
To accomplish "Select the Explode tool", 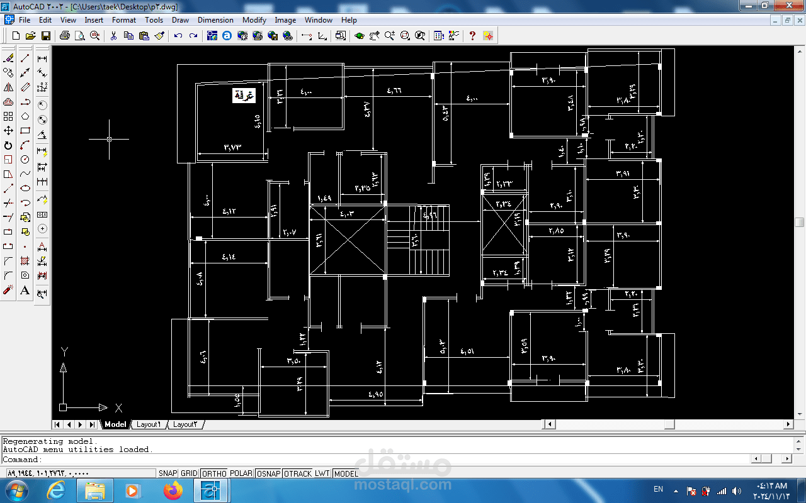I will [8, 290].
